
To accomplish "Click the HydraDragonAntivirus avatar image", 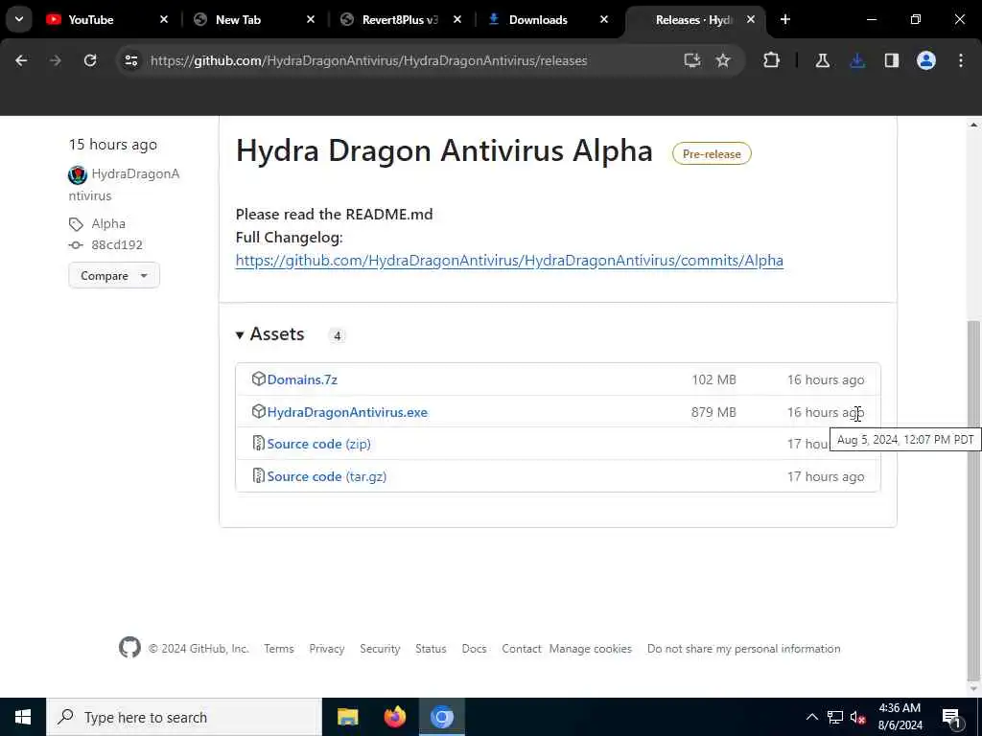I will [x=78, y=174].
